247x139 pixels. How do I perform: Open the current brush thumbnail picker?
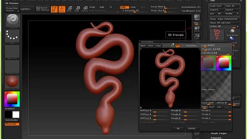tap(12, 21)
